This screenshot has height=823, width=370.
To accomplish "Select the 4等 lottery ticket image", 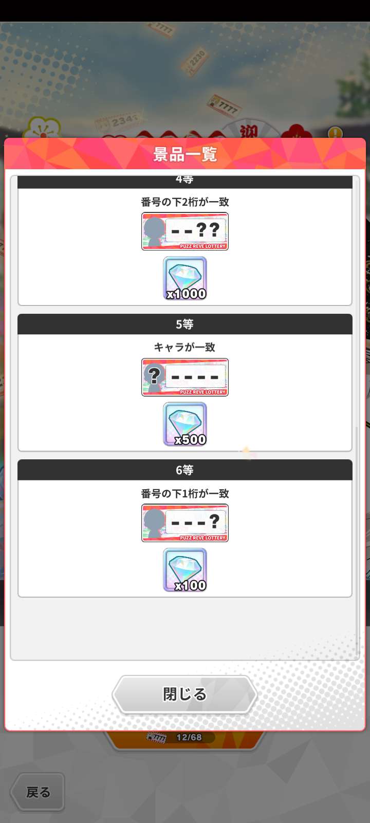I will (185, 231).
